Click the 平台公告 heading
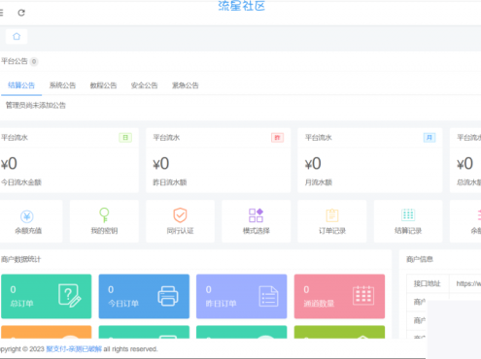The width and height of the screenshot is (481, 359). tap(15, 61)
